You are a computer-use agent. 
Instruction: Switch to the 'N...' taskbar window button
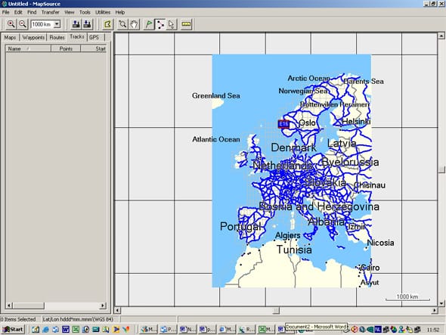click(187, 329)
